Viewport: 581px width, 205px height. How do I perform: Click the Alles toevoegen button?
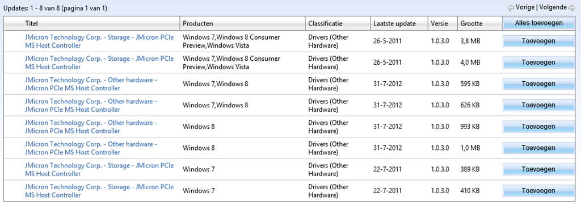tap(539, 23)
